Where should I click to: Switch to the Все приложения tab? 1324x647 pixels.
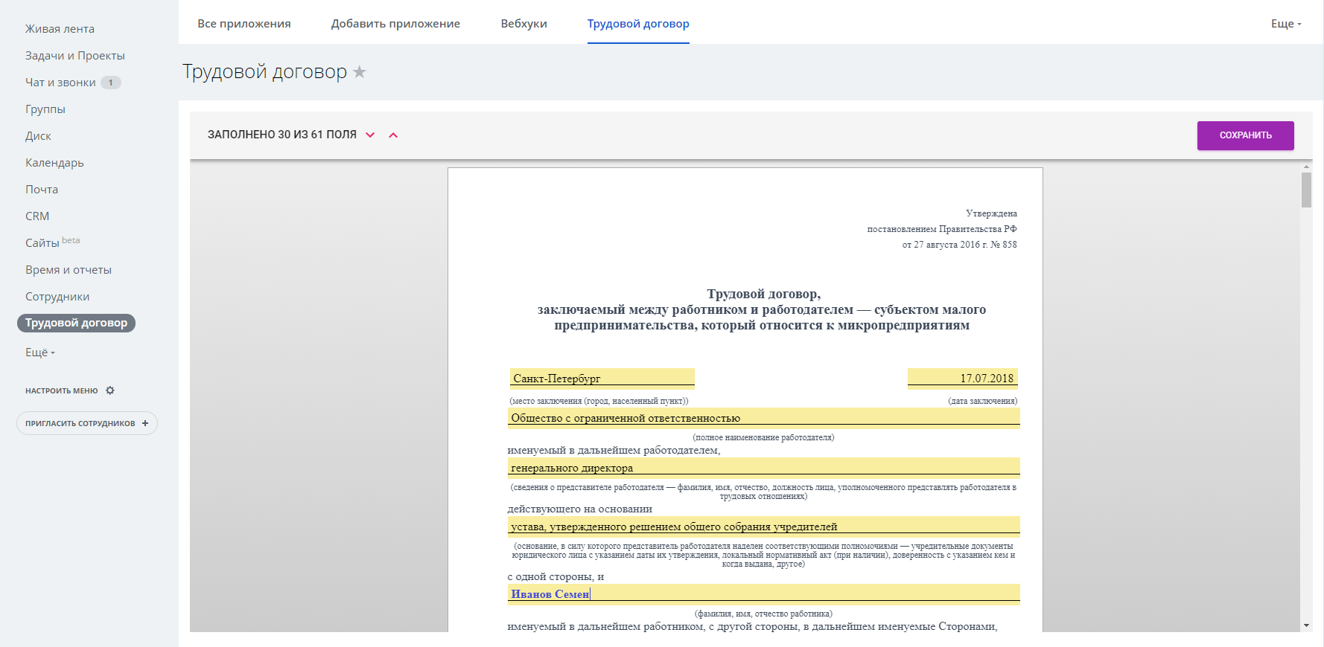[244, 24]
